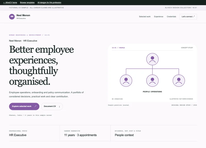Click 'Neel Menon · HR Executive' subtitle
Viewport: 206px width, 148px height.
23,41
